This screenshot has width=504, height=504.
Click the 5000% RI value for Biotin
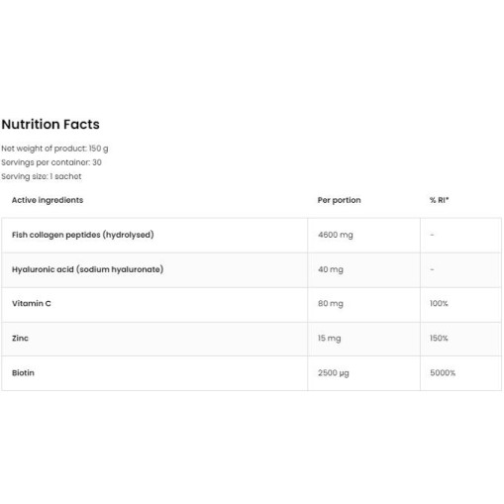443,372
